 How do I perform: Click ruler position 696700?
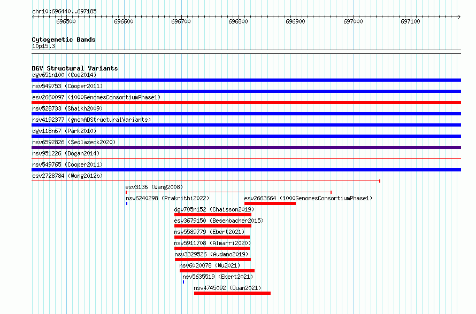[181, 21]
